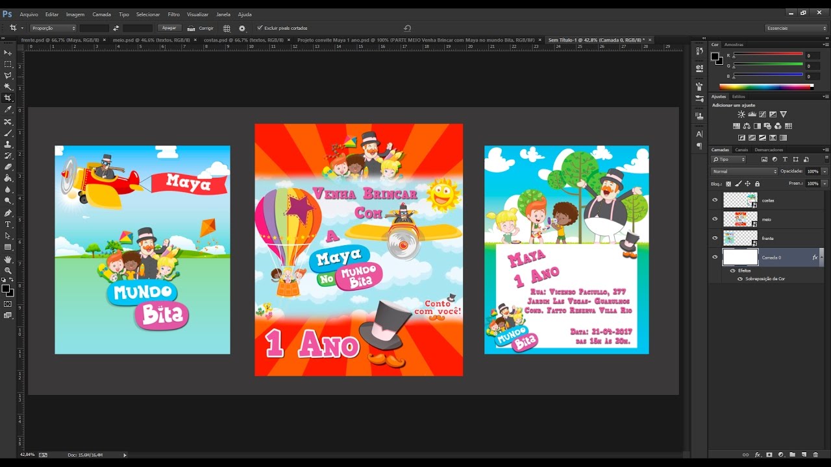Image resolution: width=831 pixels, height=467 pixels.
Task: Click the Apagar button
Action: pyautogui.click(x=169, y=28)
